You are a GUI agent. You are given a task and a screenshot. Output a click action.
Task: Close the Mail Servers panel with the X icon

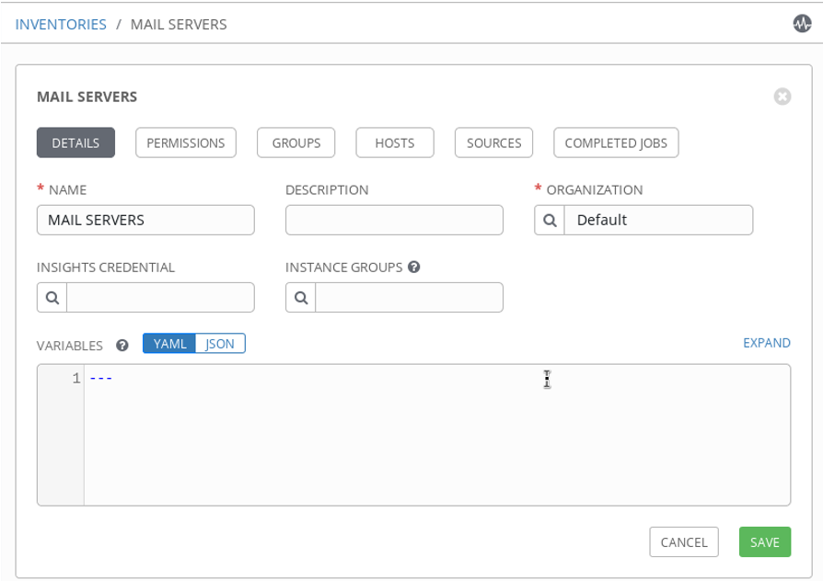782,97
